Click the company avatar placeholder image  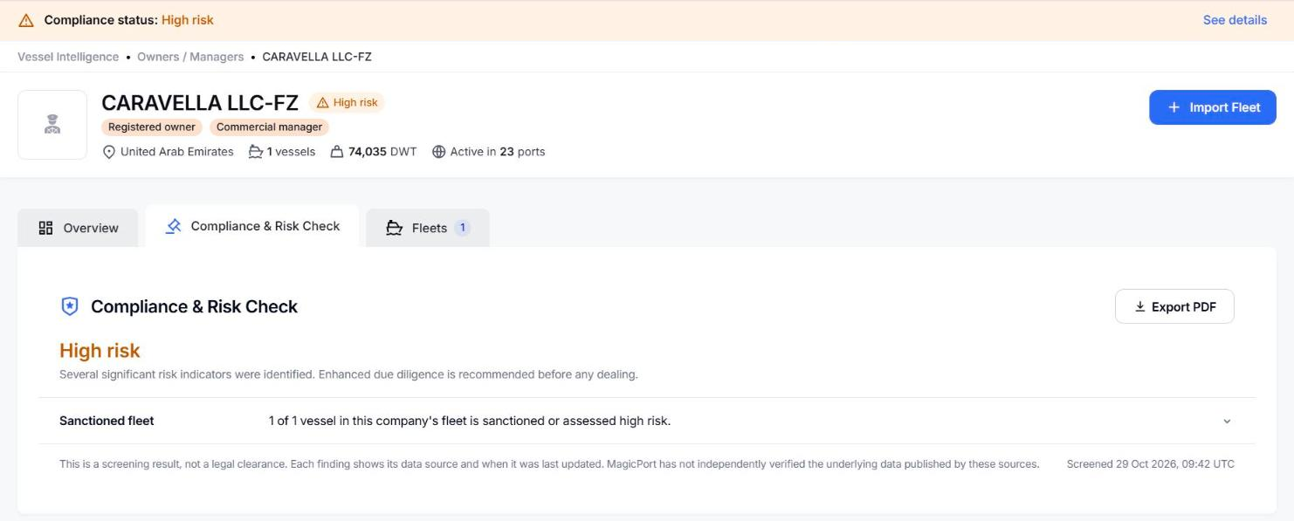pyautogui.click(x=52, y=125)
